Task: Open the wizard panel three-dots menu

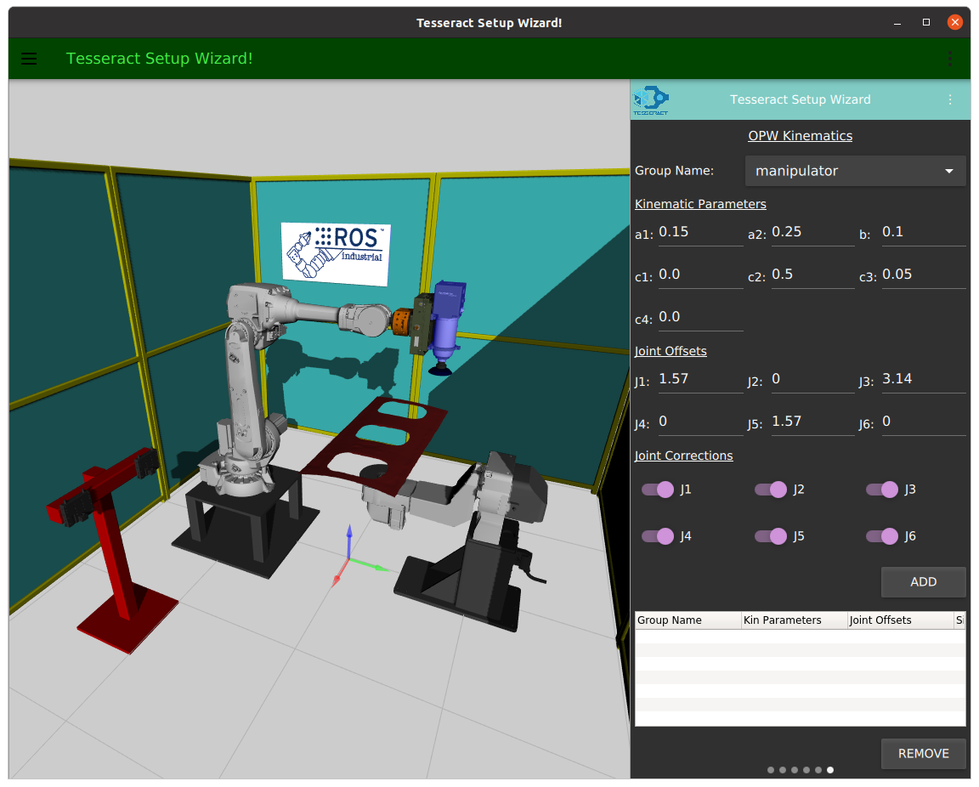Action: (950, 99)
